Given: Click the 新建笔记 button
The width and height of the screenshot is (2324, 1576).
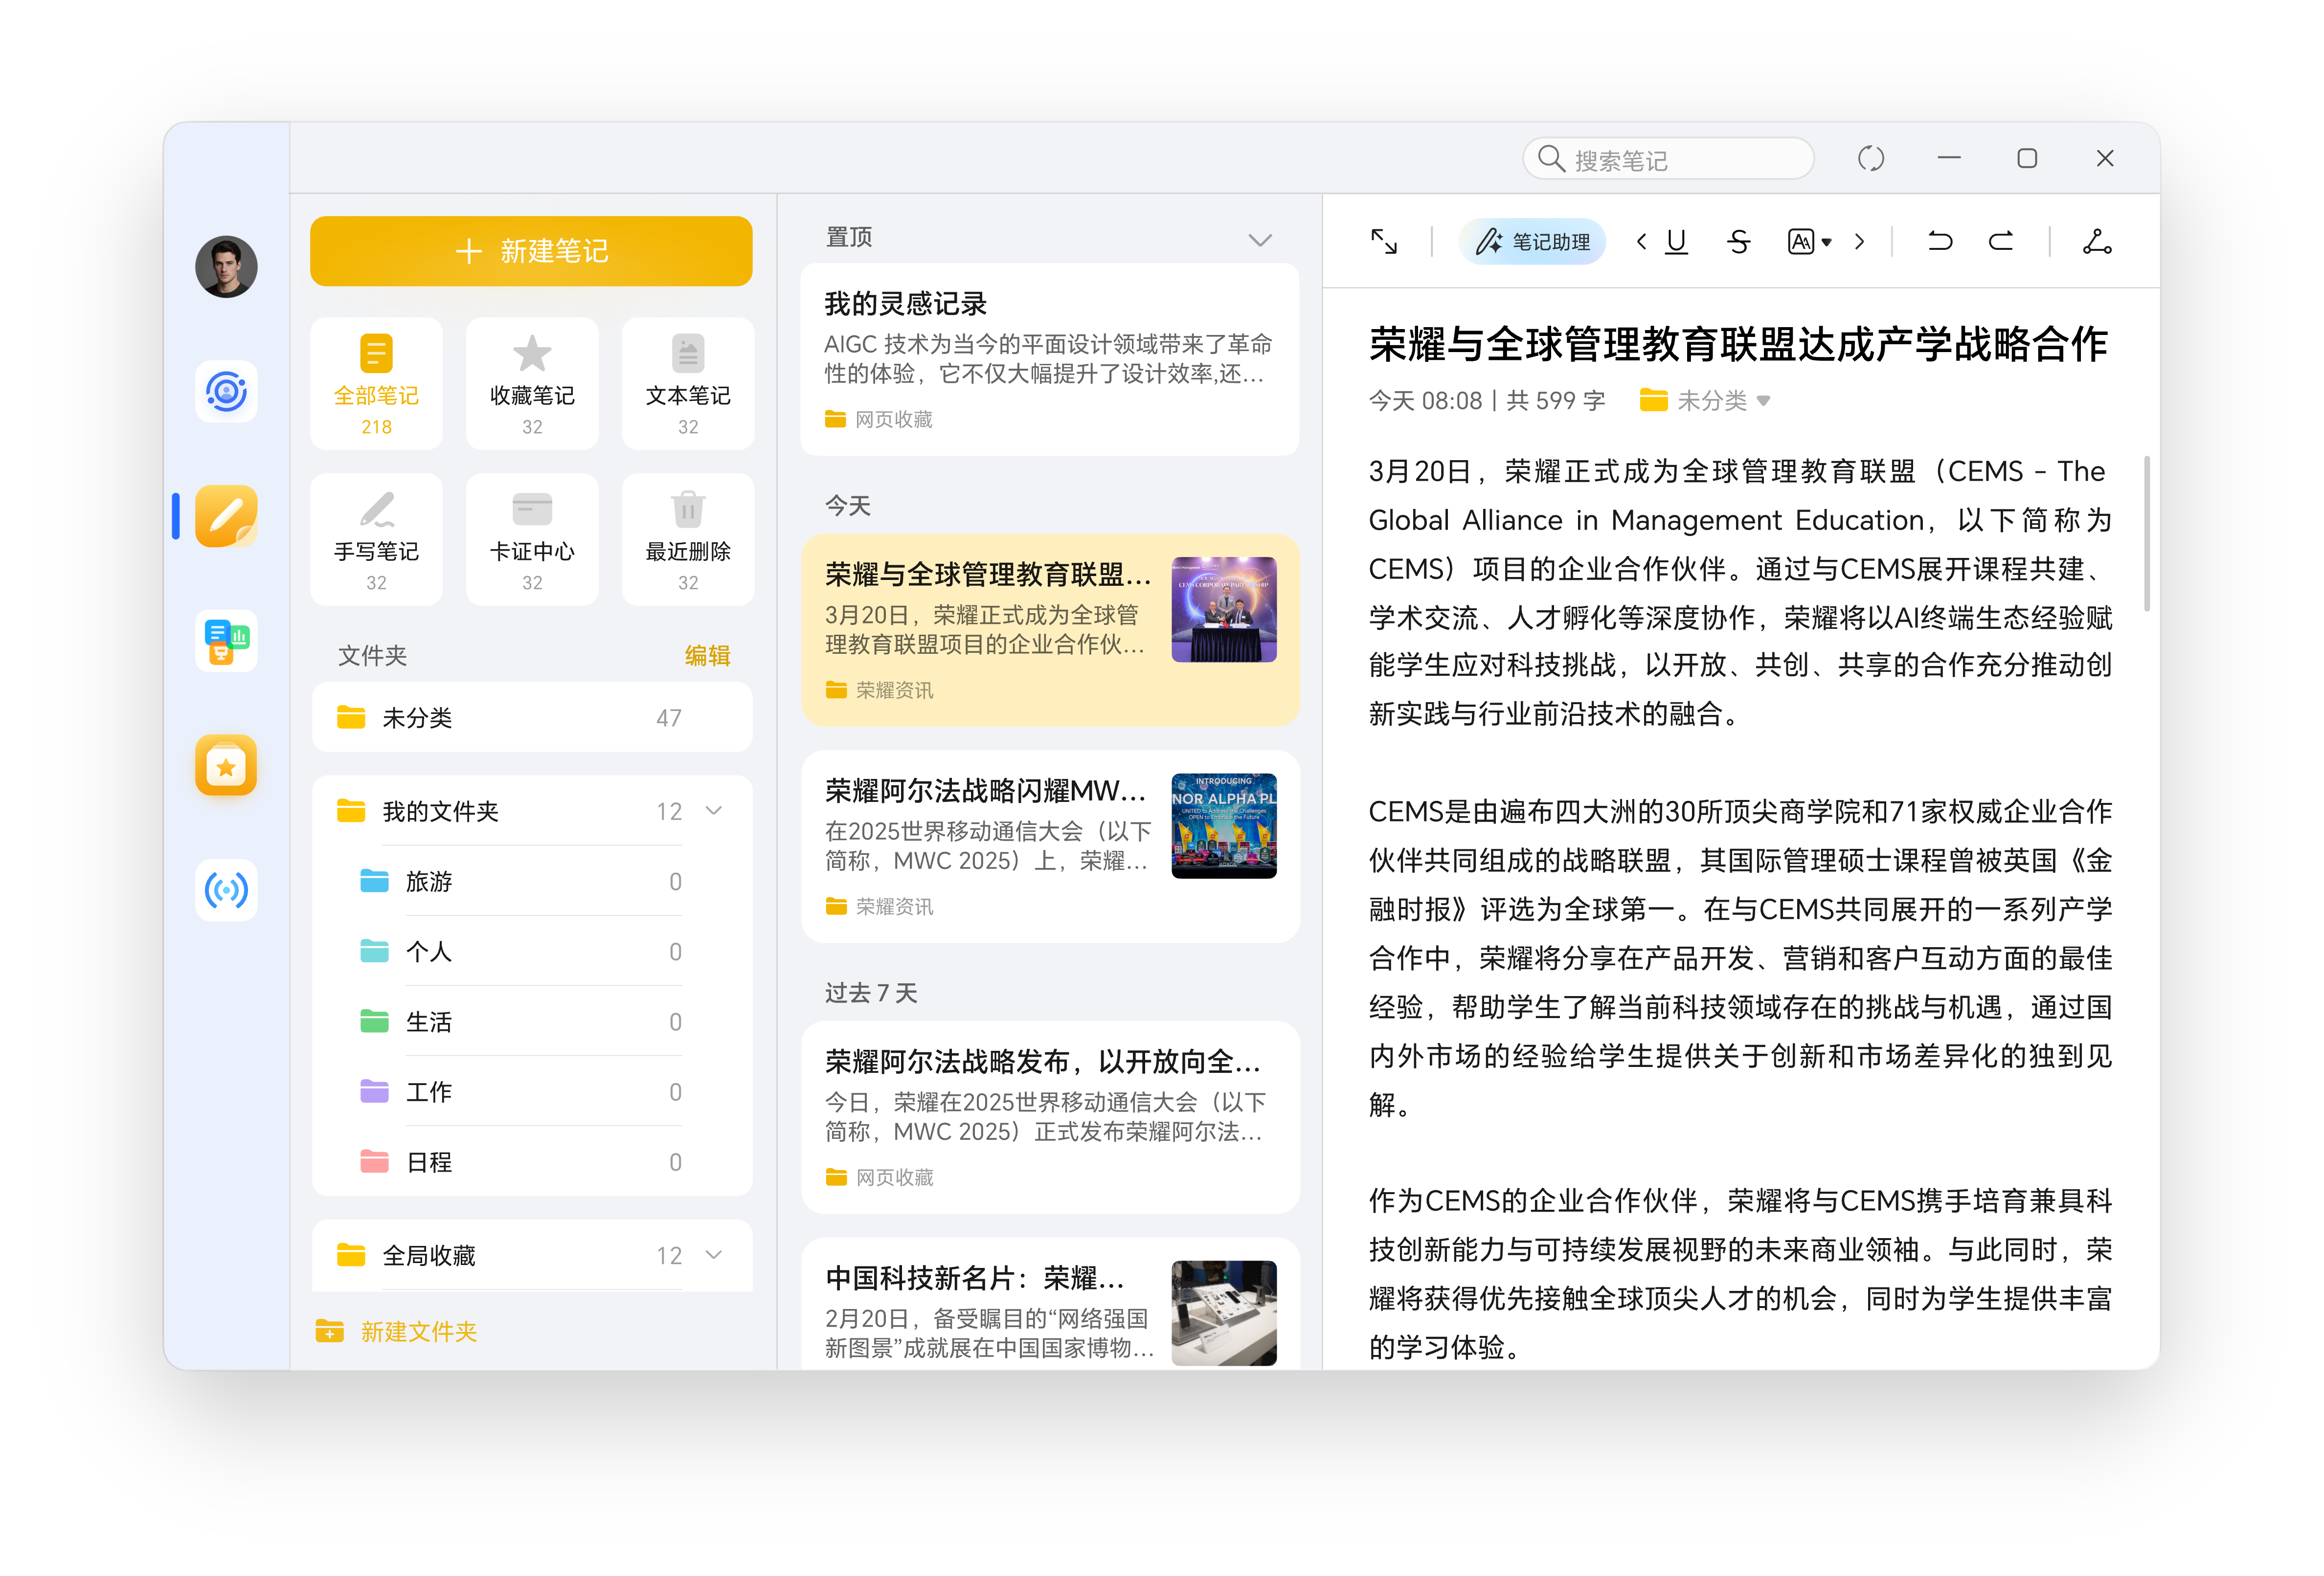Looking at the screenshot, I should pos(531,251).
